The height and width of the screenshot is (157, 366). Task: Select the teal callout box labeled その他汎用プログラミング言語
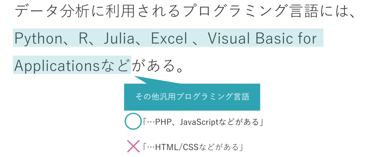[192, 97]
